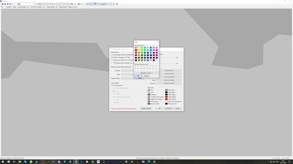Viewport: 293px width, 164px height.
Task: Change the Approach circle color swatch
Action: click(x=149, y=104)
